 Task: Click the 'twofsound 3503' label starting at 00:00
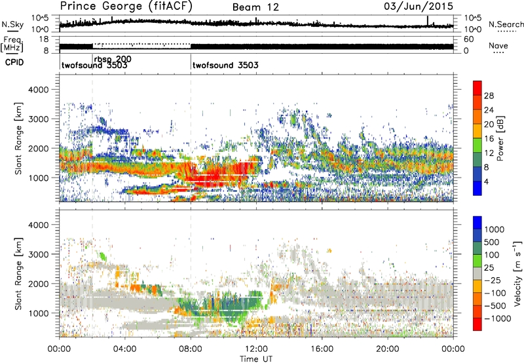[x=94, y=66]
